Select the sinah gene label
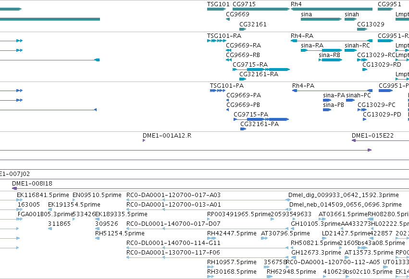409x279 pixels. click(x=352, y=14)
